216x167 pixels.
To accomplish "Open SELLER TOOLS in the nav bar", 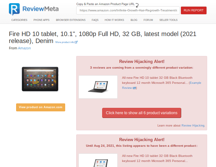I will [168, 20].
